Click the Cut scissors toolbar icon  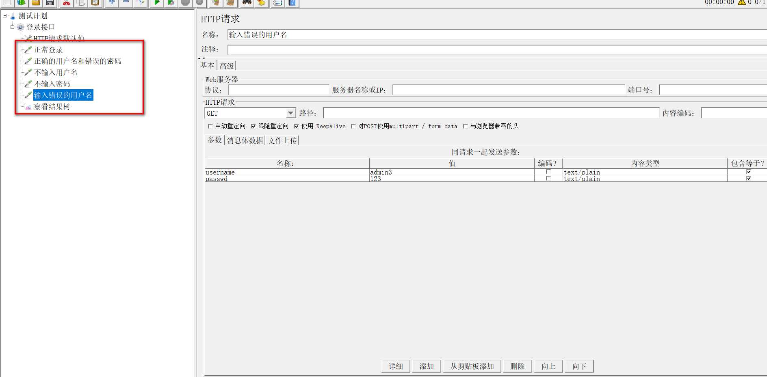66,2
